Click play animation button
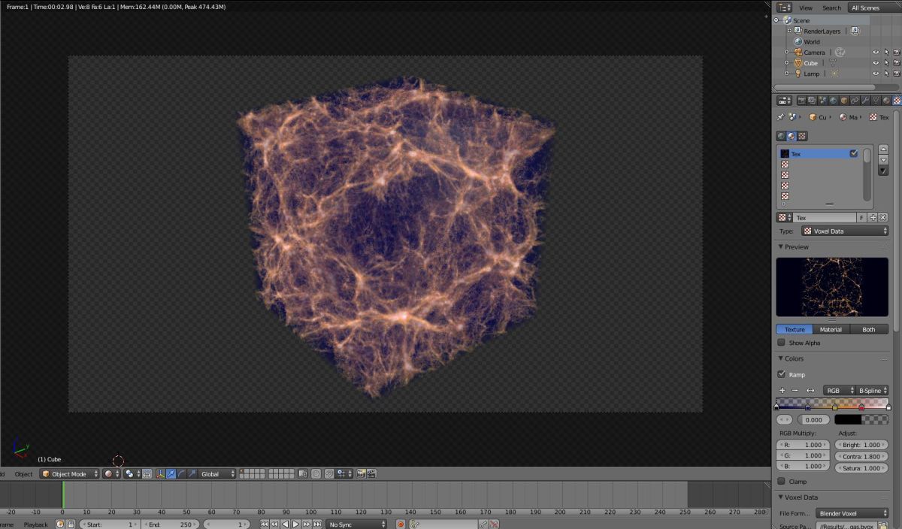Screen dimensions: 902x529 295,524
